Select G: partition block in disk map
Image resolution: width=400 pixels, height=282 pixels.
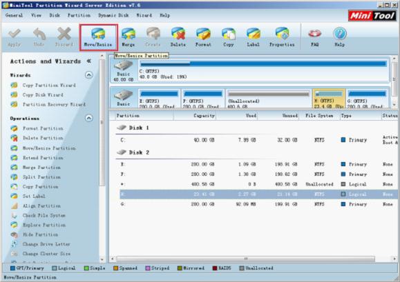point(367,98)
